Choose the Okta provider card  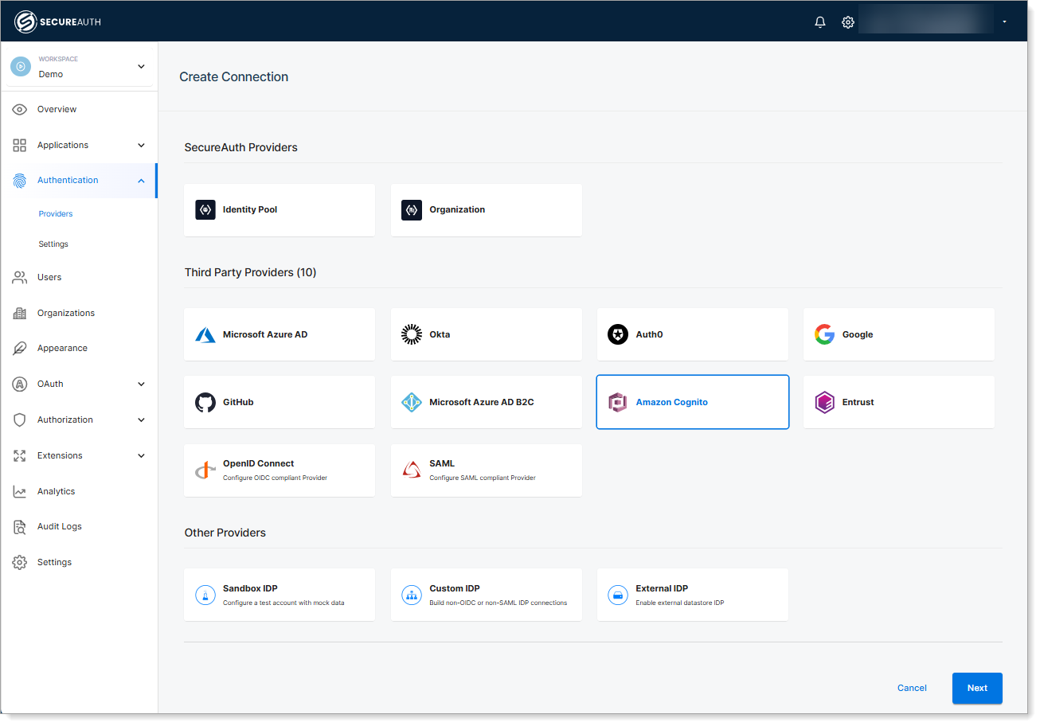tap(487, 334)
